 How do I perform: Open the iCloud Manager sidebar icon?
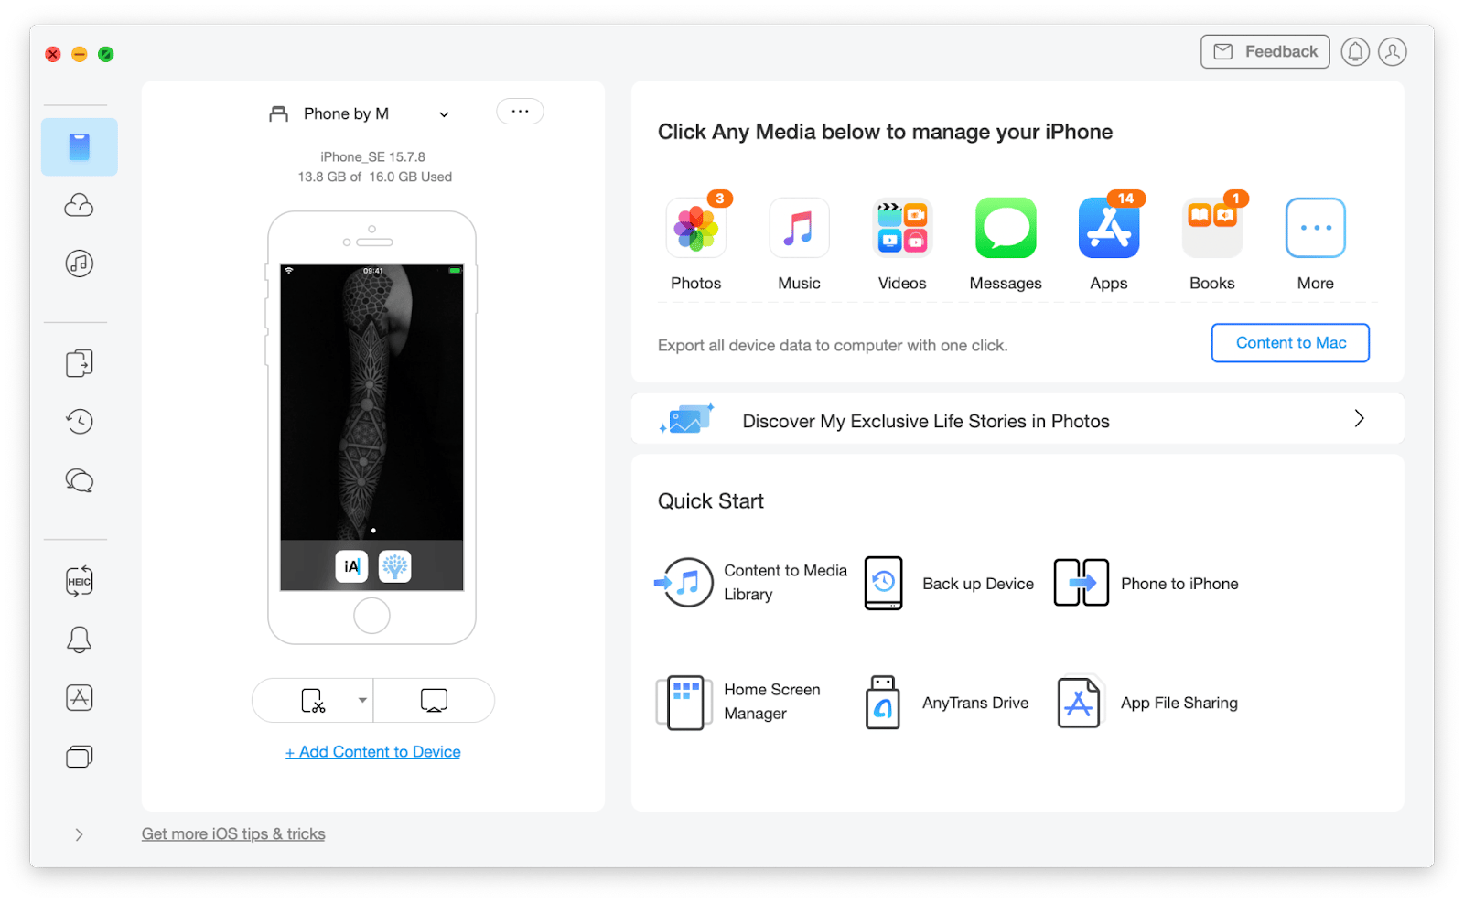(x=80, y=205)
